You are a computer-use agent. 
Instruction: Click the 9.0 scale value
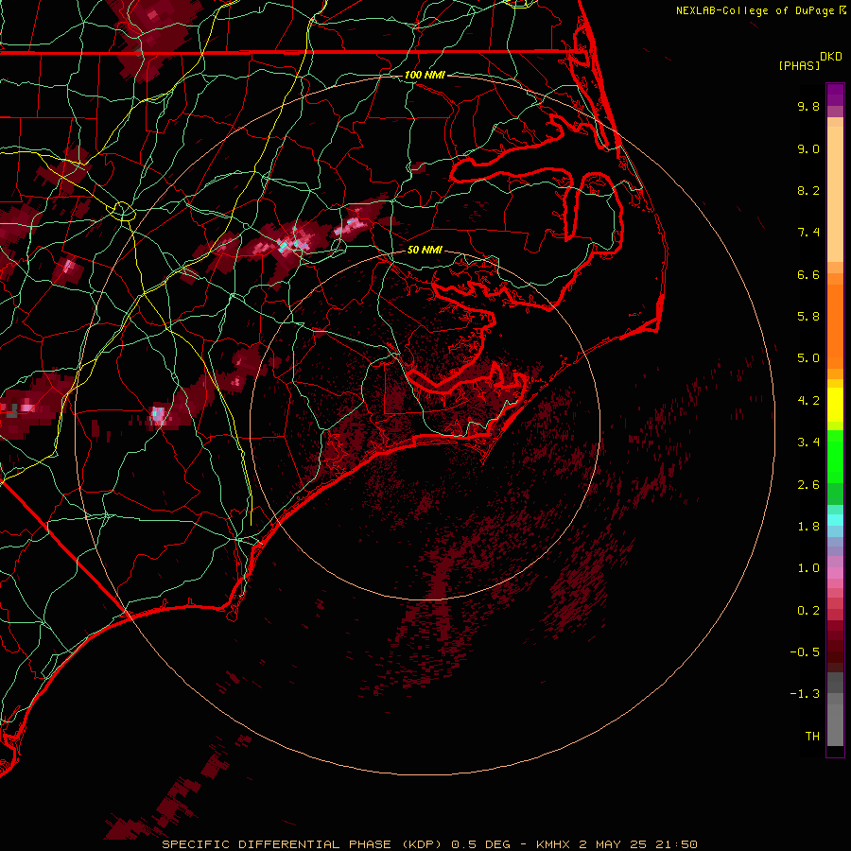[808, 148]
